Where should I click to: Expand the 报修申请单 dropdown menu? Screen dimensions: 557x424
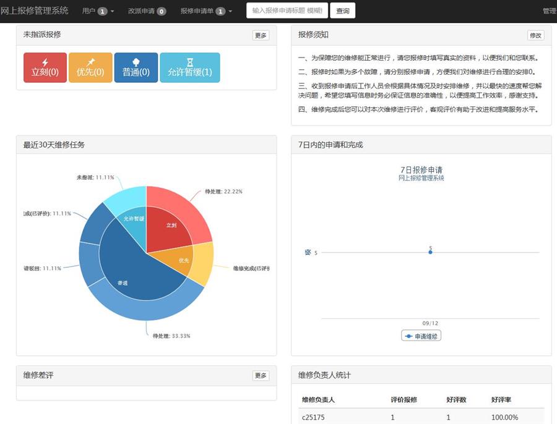[x=206, y=11]
